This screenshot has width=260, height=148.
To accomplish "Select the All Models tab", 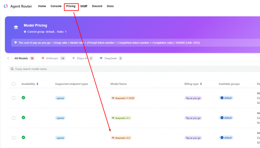I will click(x=25, y=58).
